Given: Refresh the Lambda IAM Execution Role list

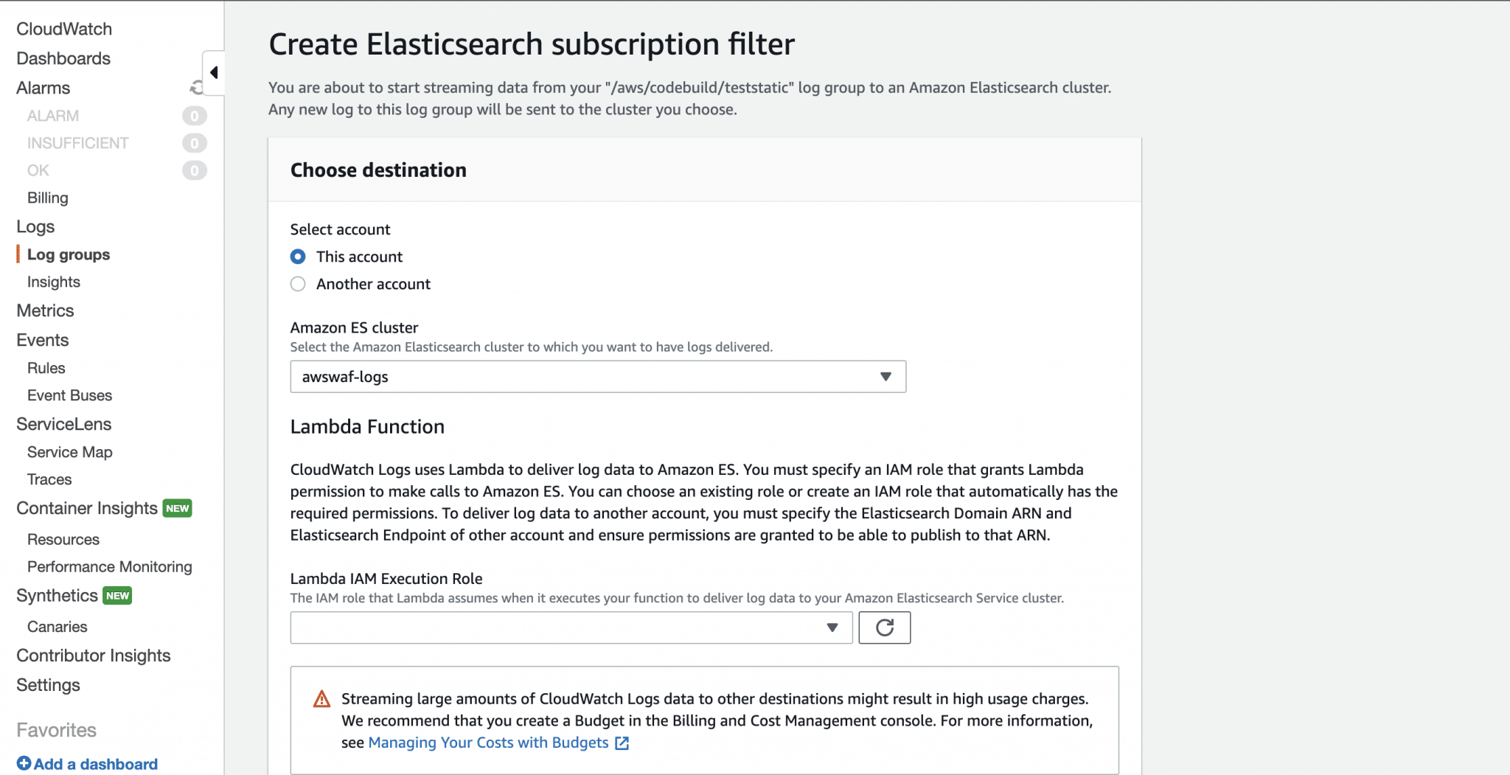Looking at the screenshot, I should tap(884, 628).
